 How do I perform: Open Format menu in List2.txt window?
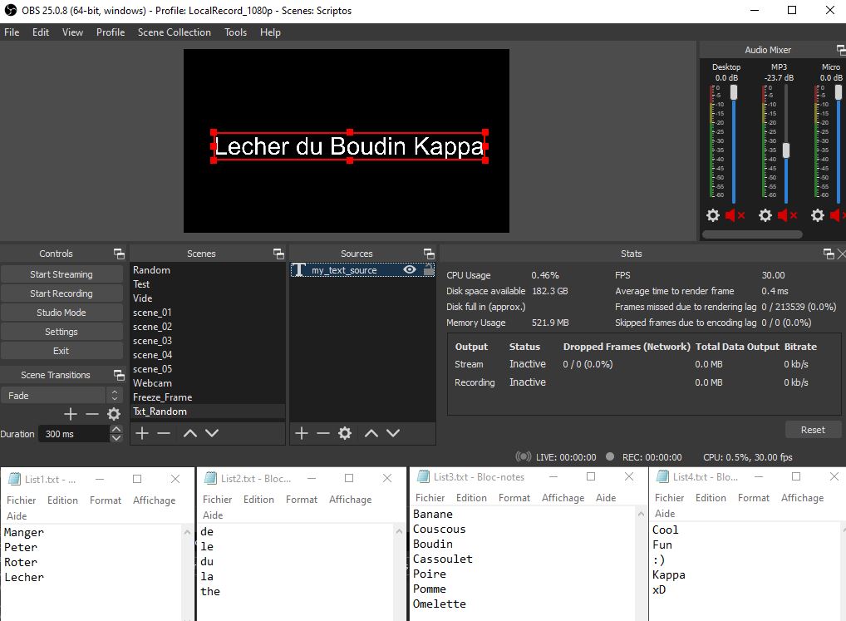[302, 500]
